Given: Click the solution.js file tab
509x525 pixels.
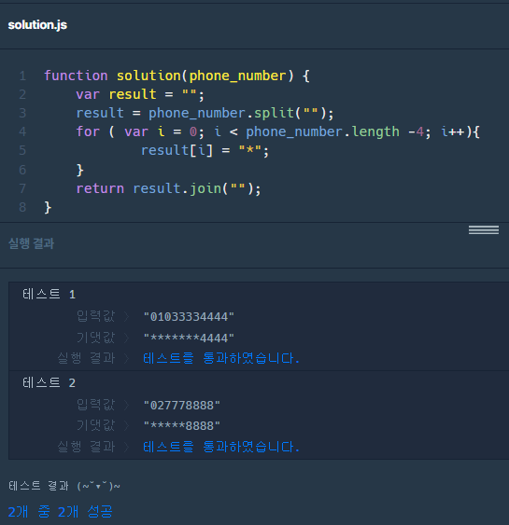Looking at the screenshot, I should click(37, 25).
